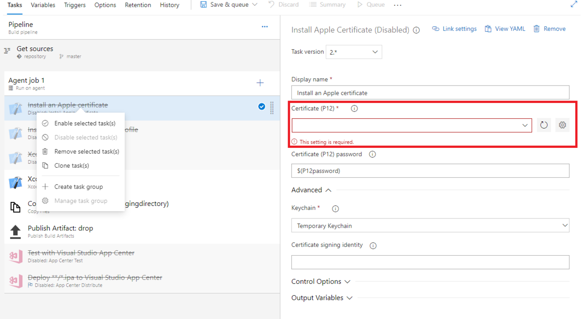
Task: Click the Display name input field
Action: pyautogui.click(x=430, y=93)
